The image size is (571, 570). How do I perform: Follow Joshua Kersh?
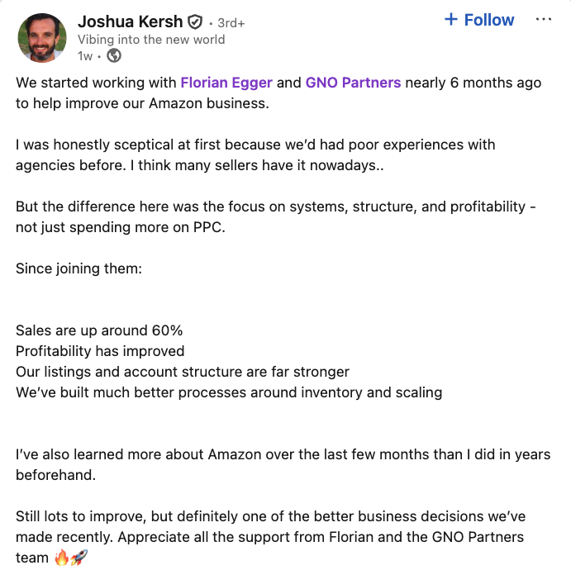click(x=479, y=20)
